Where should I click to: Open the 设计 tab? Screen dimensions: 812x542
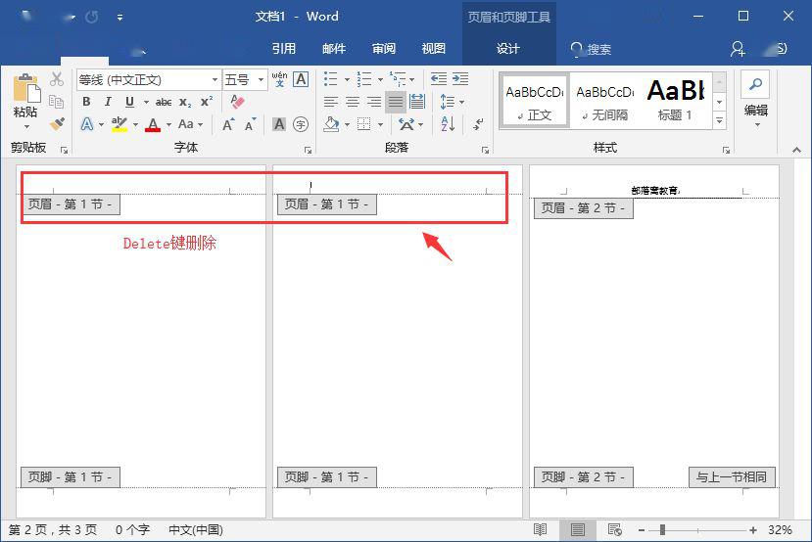coord(507,49)
